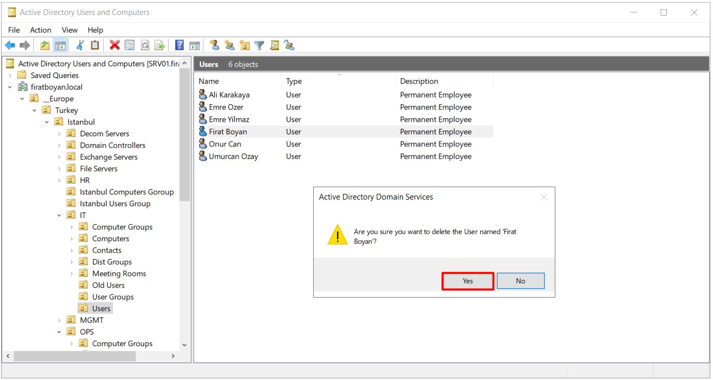Expand the Exchange Servers node
The height and width of the screenshot is (380, 713).
pos(59,157)
